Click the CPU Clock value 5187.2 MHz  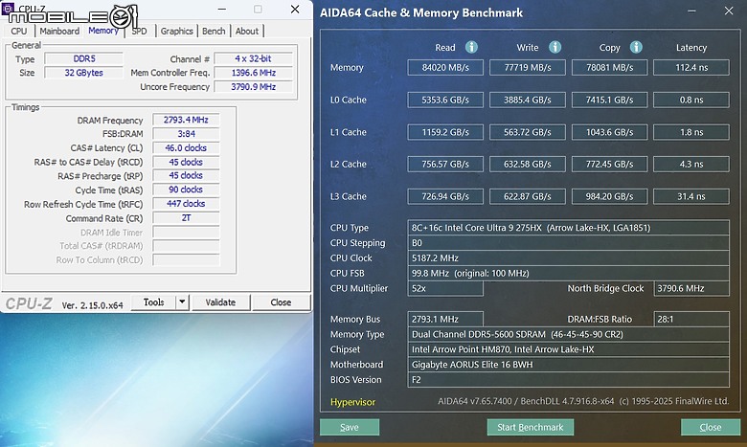point(568,258)
